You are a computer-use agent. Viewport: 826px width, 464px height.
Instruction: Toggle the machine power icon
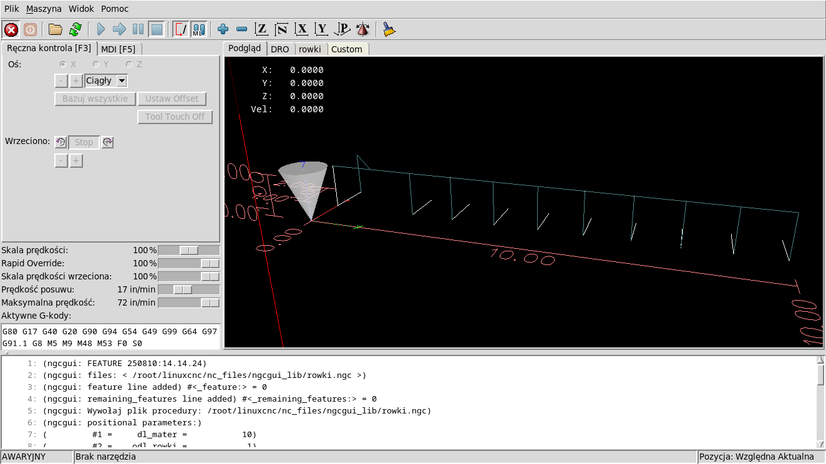point(30,29)
